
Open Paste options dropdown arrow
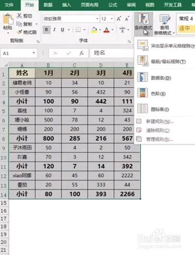[x=8, y=33]
